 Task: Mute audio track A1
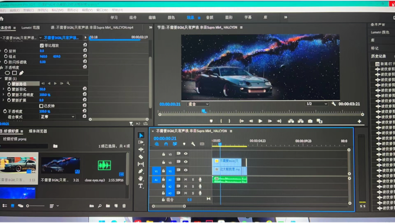pyautogui.click(x=186, y=180)
